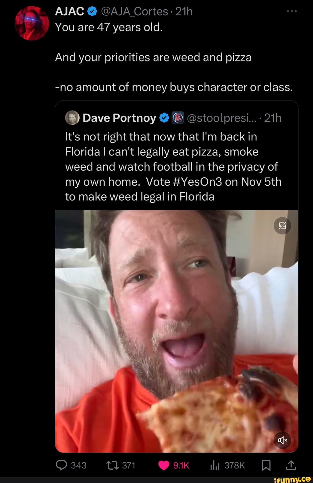313x483 pixels.
Task: Unlike the tweet with heart icon
Action: pos(164,465)
